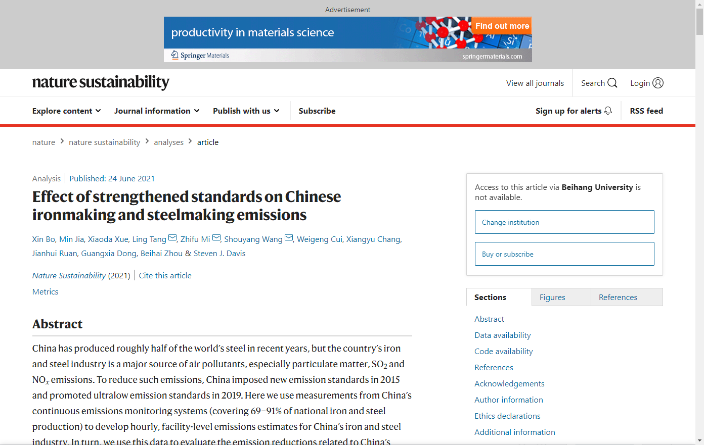Viewport: 704px width, 445px height.
Task: Click envelope icon next to Zhifu Mi
Action: tap(216, 238)
